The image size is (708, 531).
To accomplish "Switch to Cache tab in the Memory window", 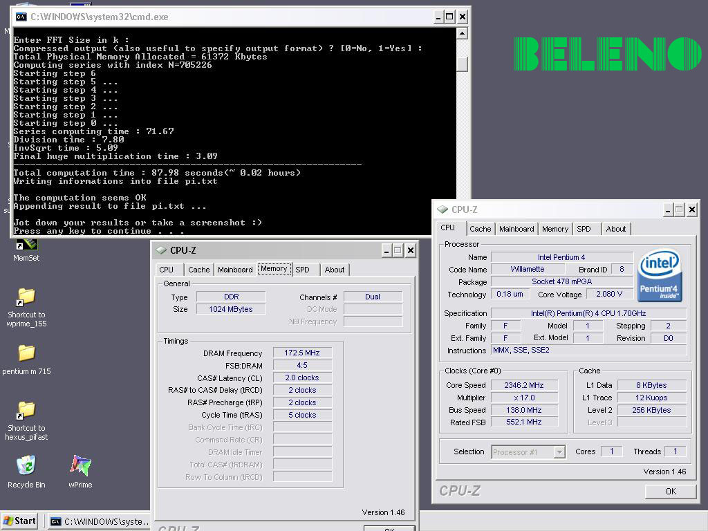I will 198,270.
